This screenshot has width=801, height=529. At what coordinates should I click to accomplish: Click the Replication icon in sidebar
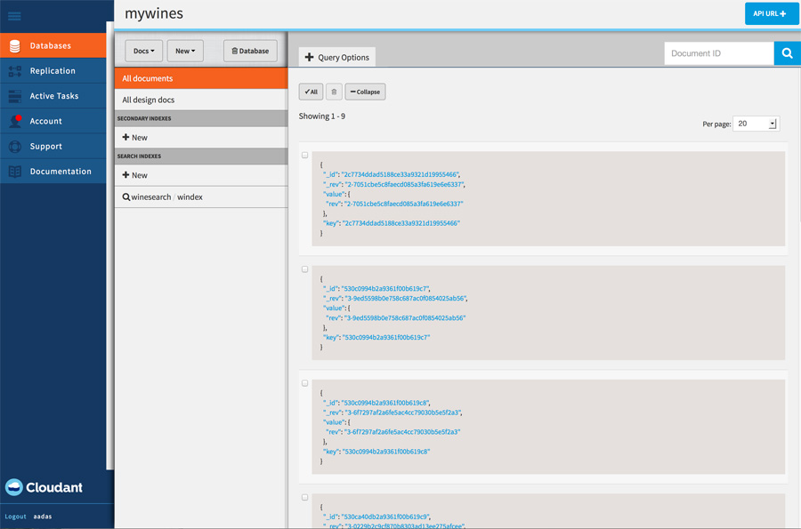(15, 71)
